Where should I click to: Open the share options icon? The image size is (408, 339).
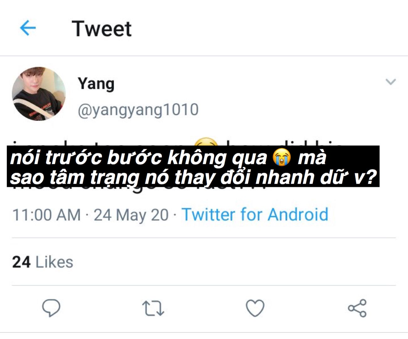point(357,308)
